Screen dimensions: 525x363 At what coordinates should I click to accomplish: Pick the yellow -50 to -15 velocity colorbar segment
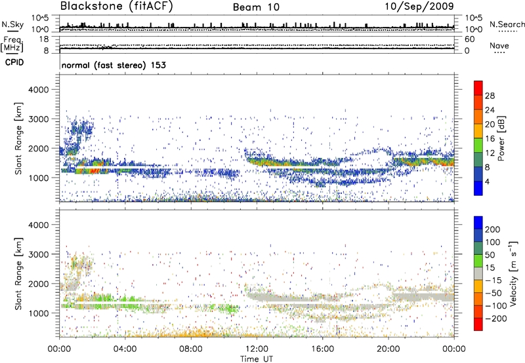[x=478, y=286]
